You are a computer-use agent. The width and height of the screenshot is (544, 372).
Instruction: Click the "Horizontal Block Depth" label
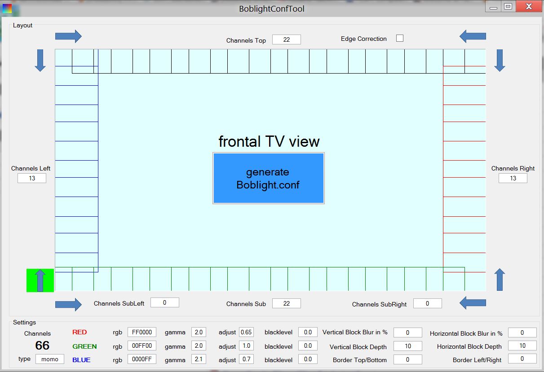469,346
